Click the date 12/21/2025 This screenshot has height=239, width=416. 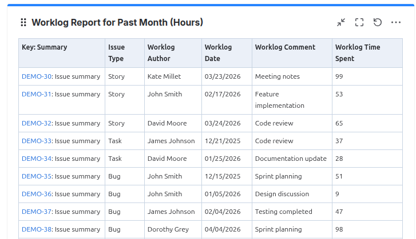[x=223, y=141]
